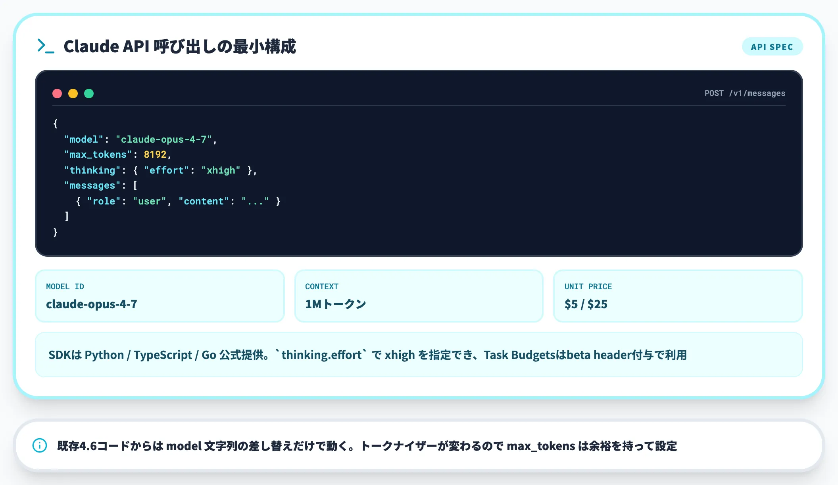Click the Claude API heading title
This screenshot has height=485, width=838.
pyautogui.click(x=180, y=46)
